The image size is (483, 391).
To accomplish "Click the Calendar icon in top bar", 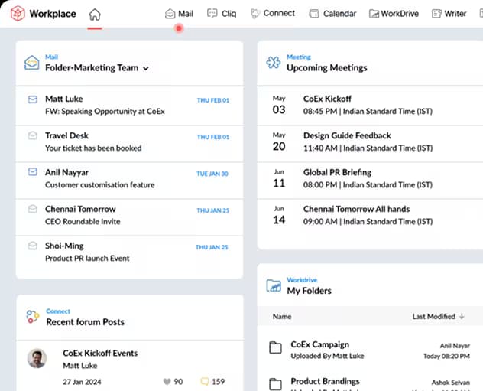I will (x=314, y=14).
